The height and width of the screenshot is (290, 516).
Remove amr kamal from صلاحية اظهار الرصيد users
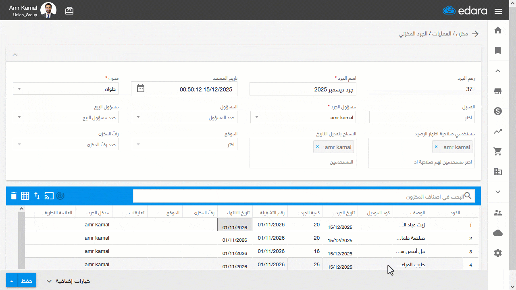pos(436,147)
